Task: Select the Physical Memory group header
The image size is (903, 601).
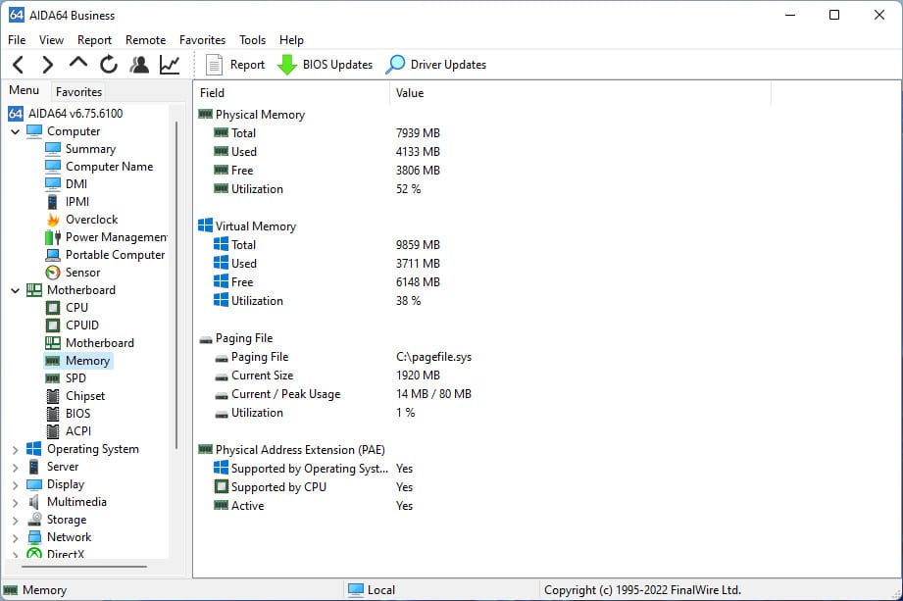Action: click(252, 115)
